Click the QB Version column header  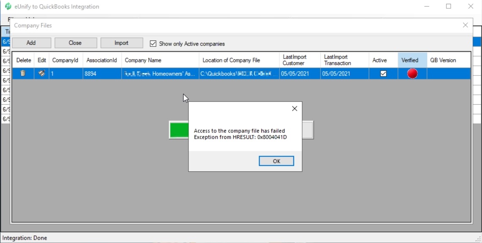pos(449,60)
